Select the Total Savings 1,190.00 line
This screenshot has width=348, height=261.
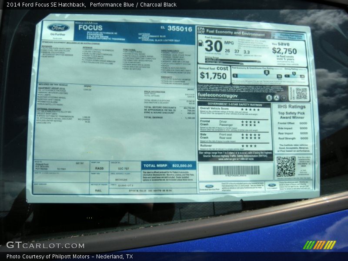pyautogui.click(x=169, y=117)
